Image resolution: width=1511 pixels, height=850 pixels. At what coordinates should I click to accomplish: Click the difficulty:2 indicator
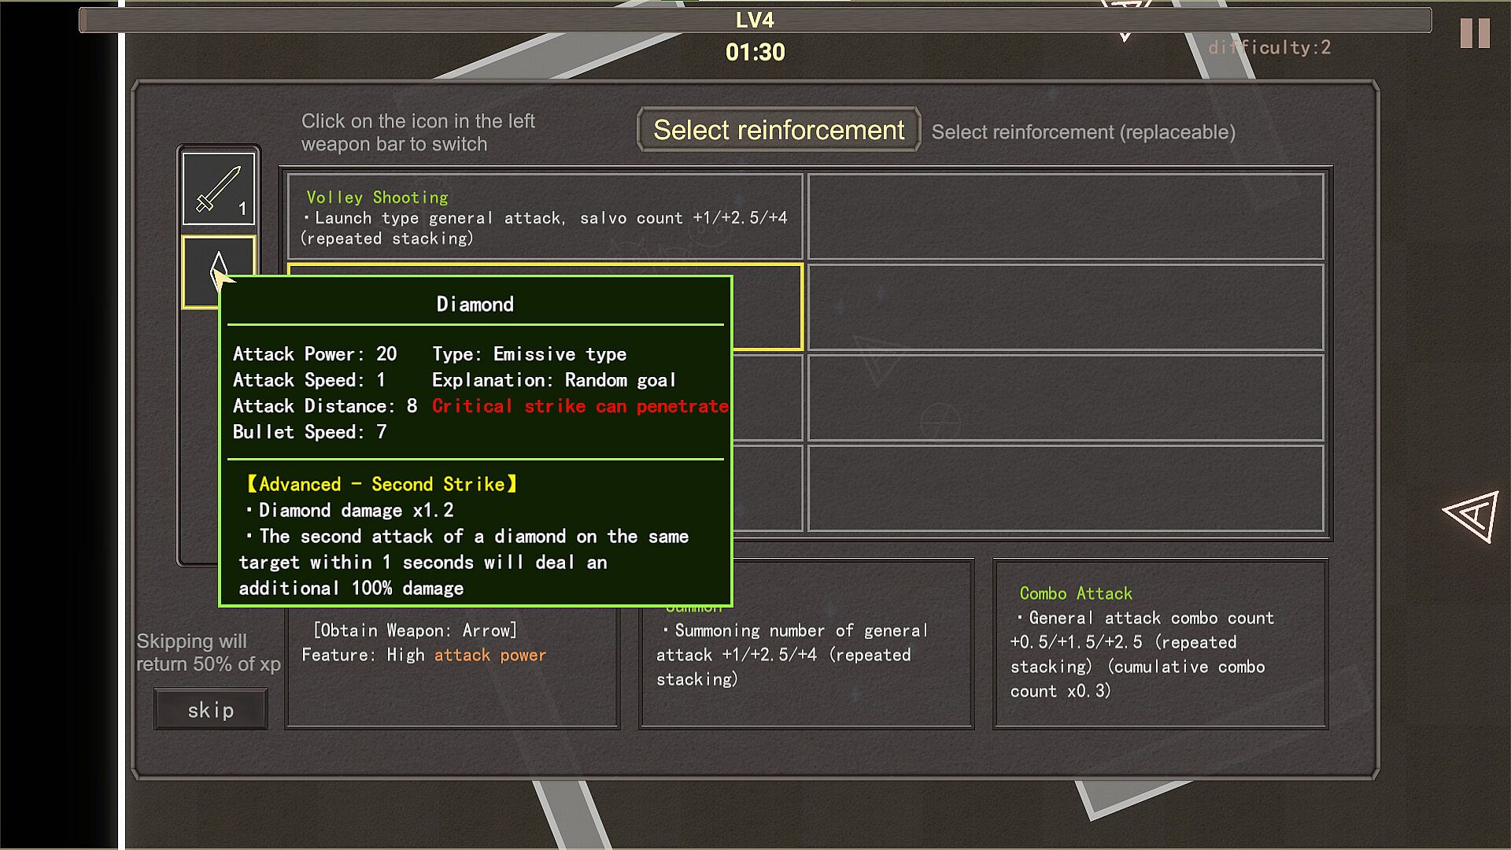pyautogui.click(x=1269, y=47)
